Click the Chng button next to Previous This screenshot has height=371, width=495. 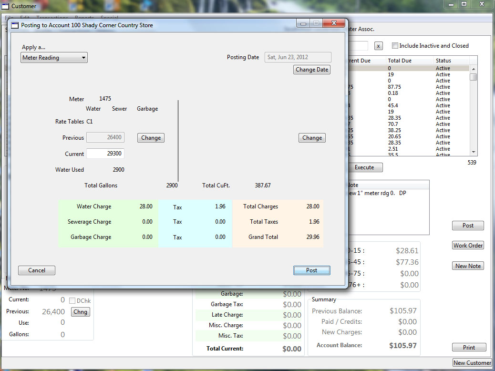pos(80,312)
